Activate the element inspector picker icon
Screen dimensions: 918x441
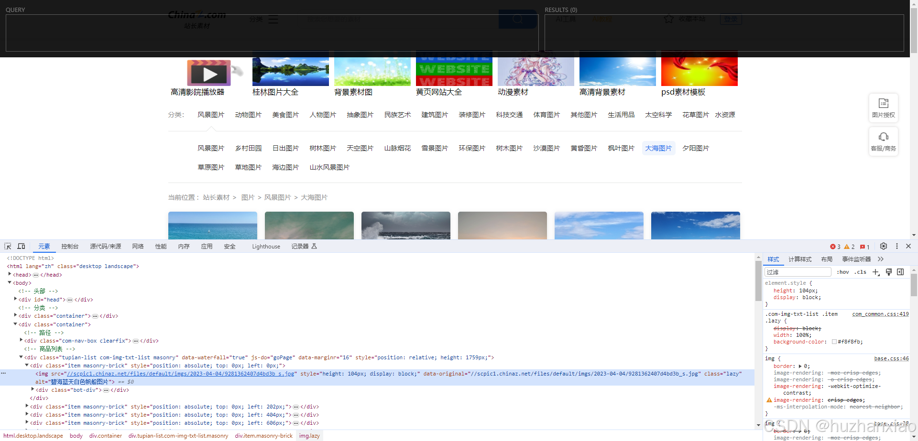pyautogui.click(x=8, y=246)
